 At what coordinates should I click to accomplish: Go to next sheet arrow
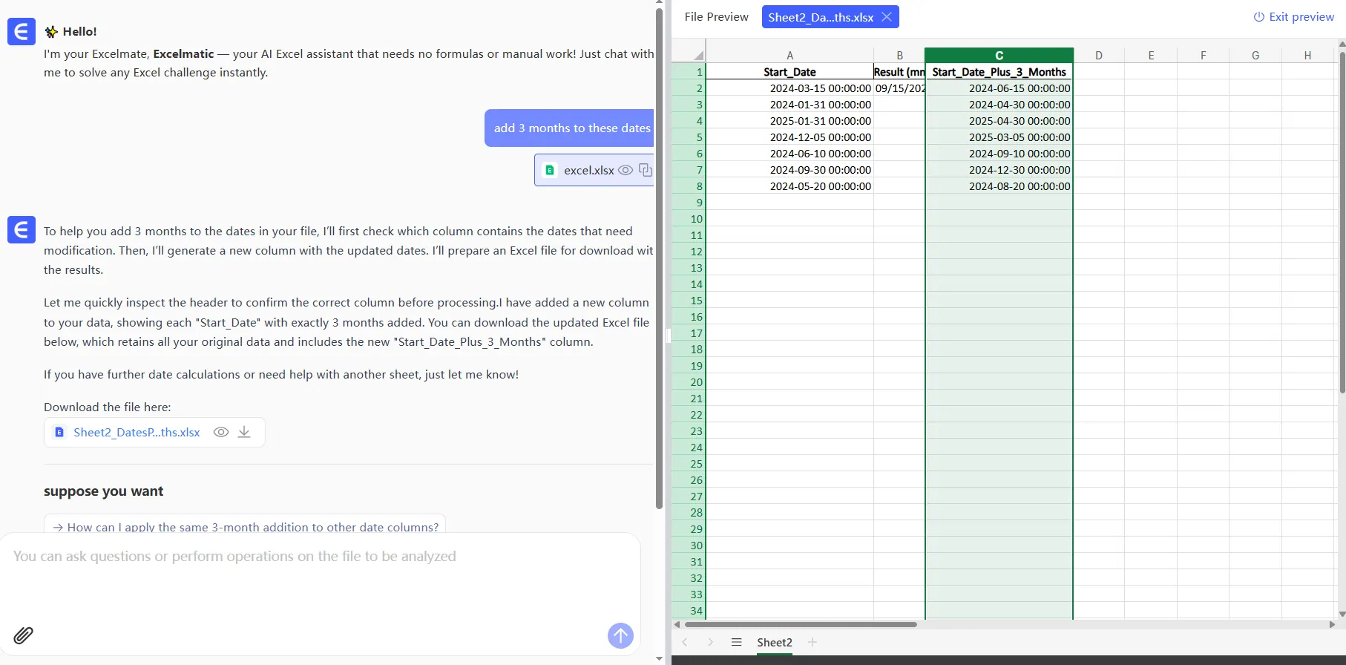[x=710, y=642]
